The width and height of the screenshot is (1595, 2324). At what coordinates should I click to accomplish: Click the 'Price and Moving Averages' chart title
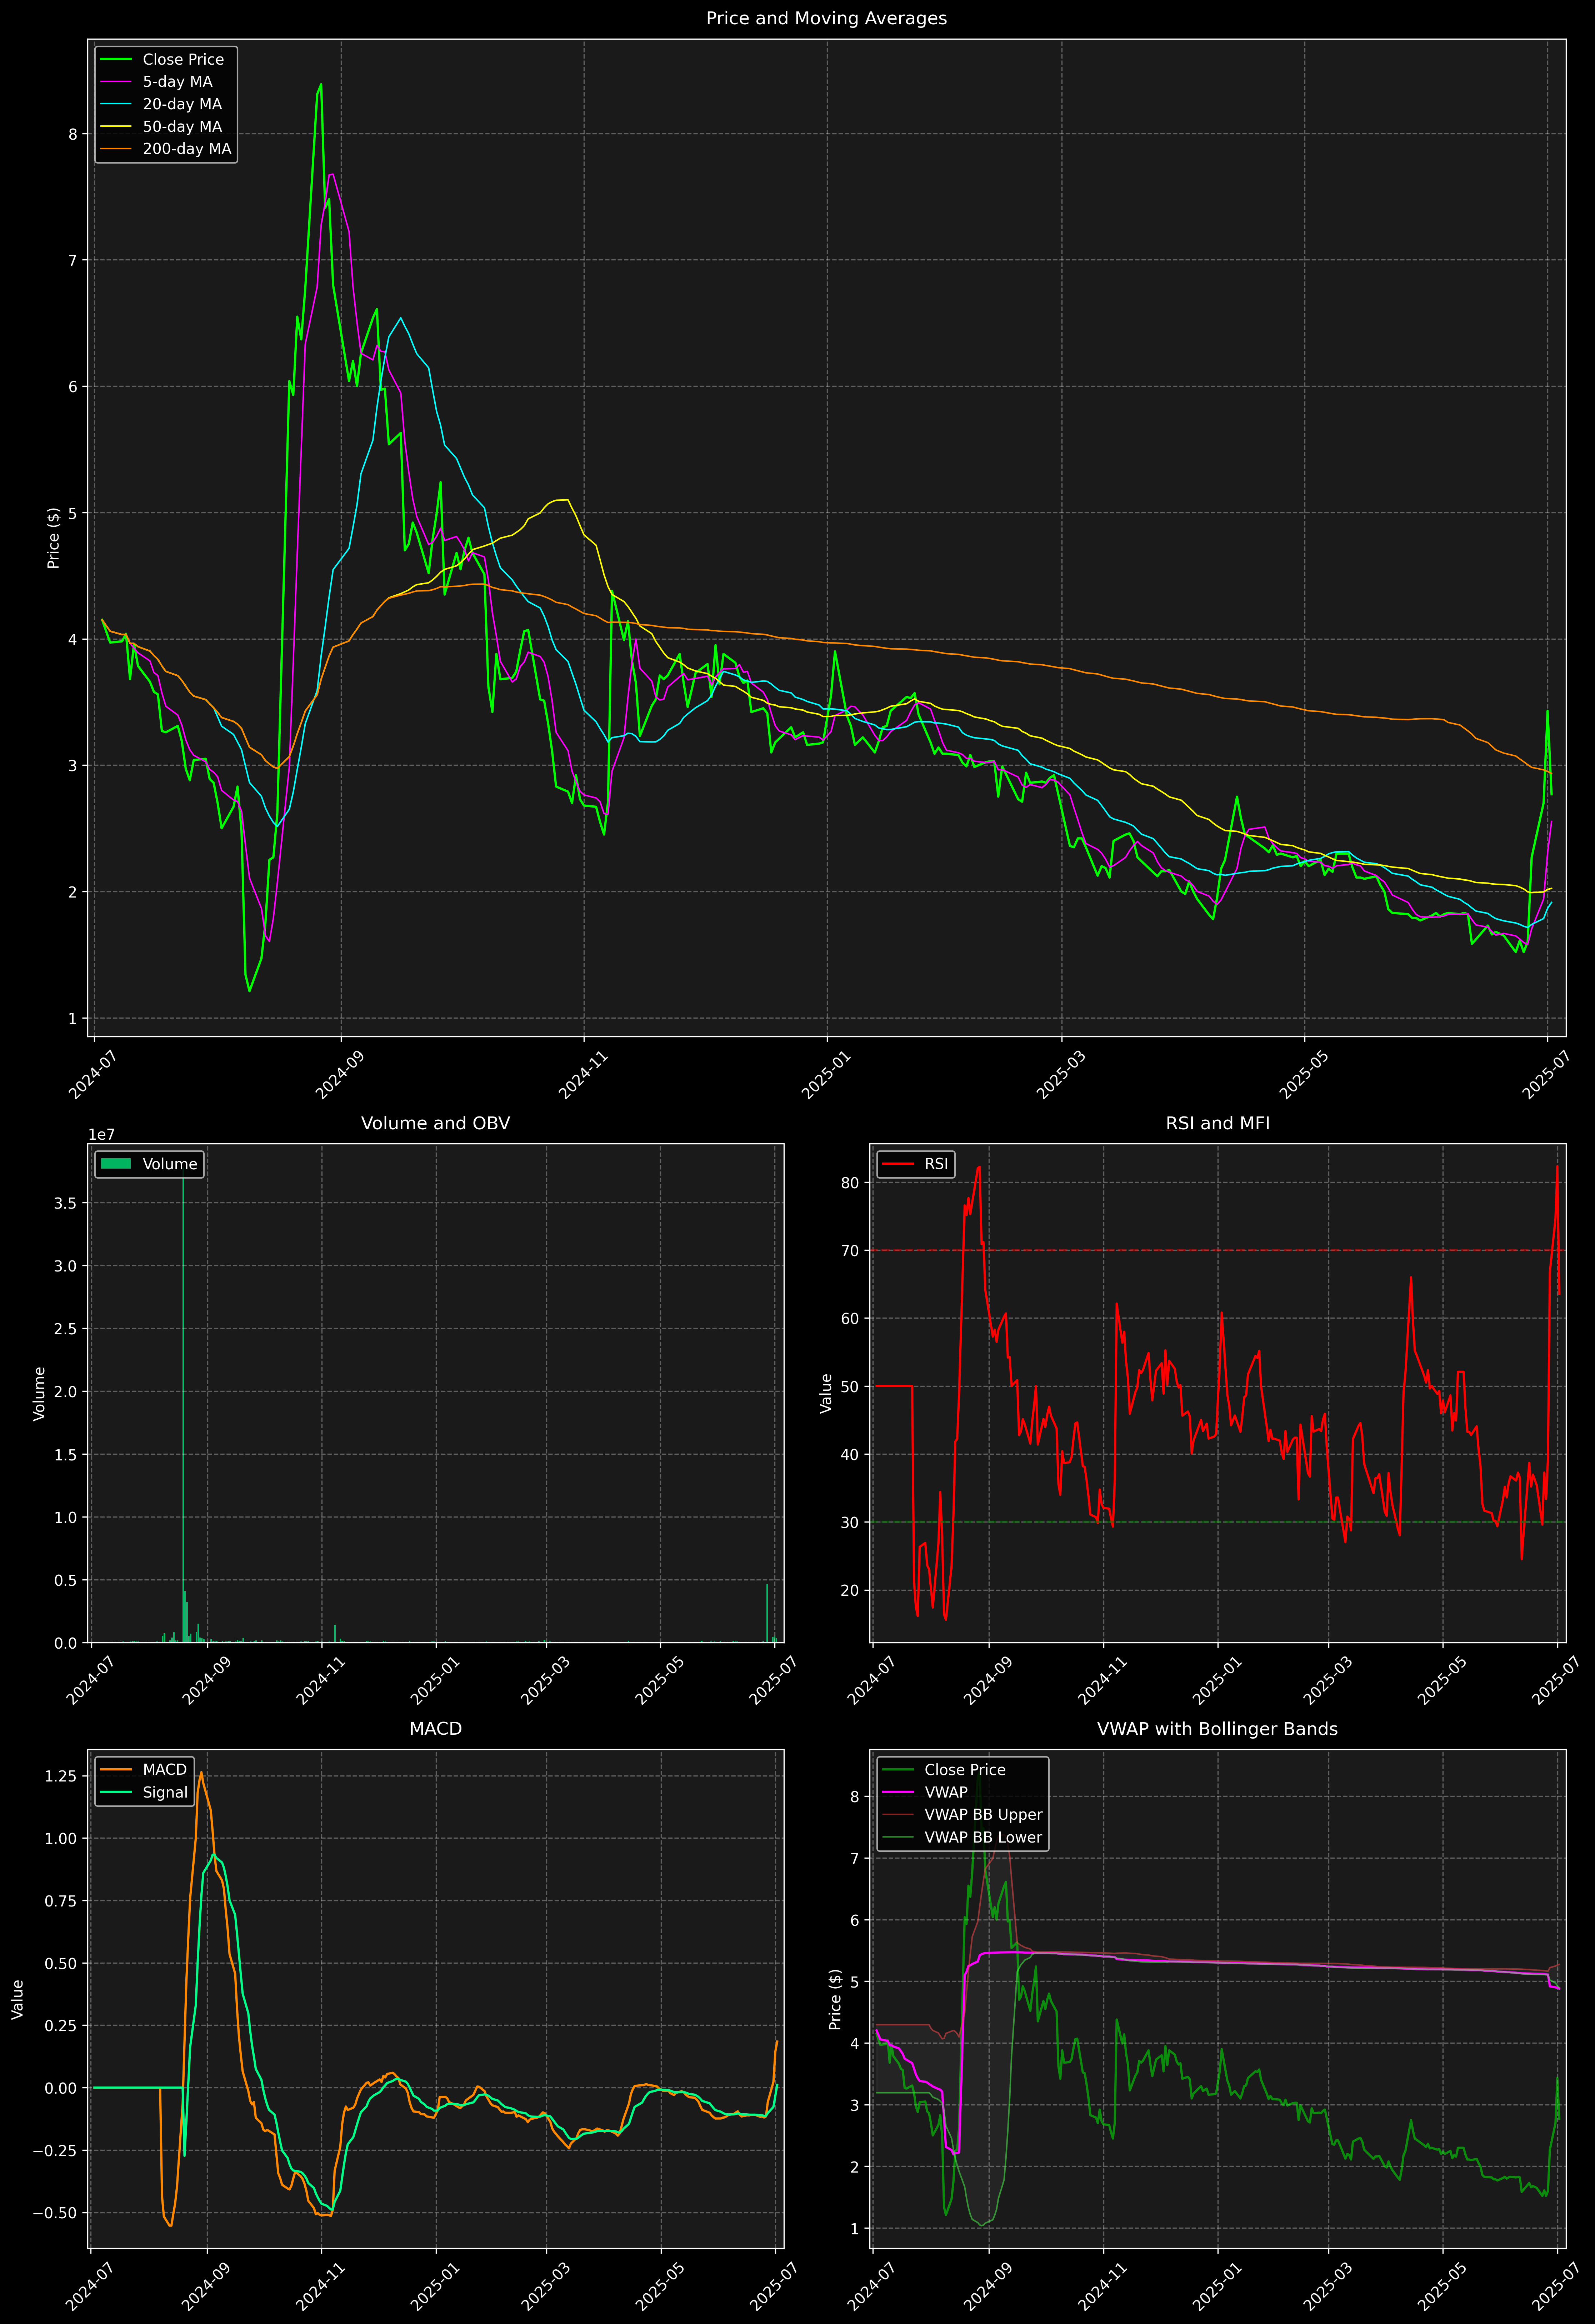click(826, 18)
